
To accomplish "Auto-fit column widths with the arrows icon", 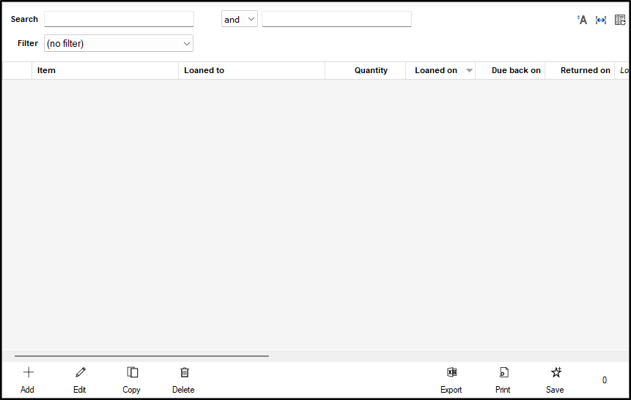I will pos(601,20).
